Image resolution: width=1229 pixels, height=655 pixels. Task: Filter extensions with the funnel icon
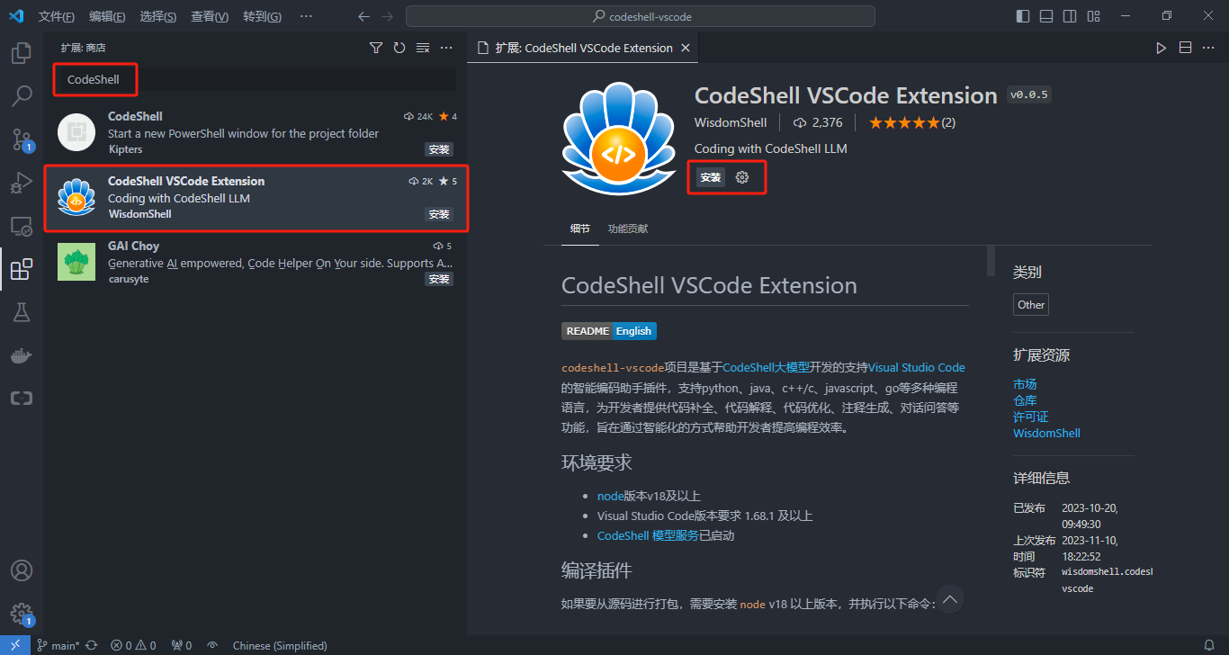[376, 48]
